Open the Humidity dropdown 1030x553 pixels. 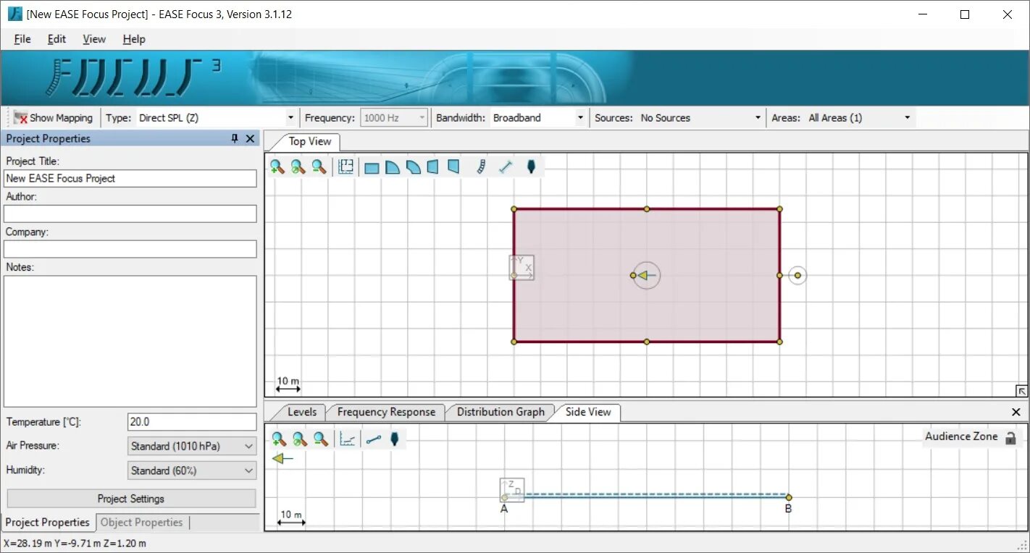click(192, 470)
